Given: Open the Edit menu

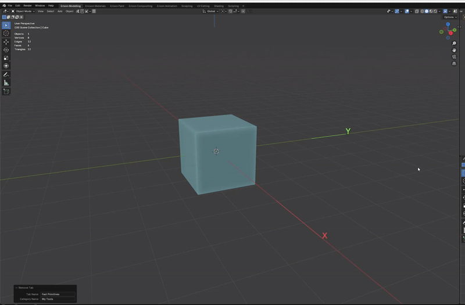Looking at the screenshot, I should pos(18,6).
